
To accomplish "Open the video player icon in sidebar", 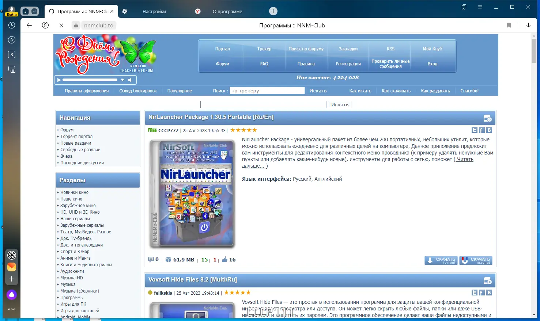I will 12,40.
